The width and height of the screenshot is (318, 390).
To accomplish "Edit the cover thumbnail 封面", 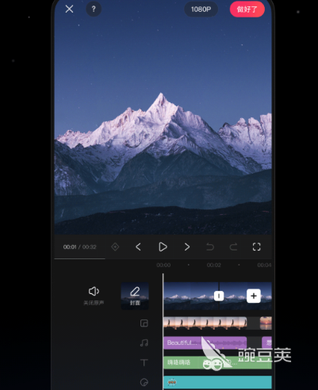I will [135, 296].
